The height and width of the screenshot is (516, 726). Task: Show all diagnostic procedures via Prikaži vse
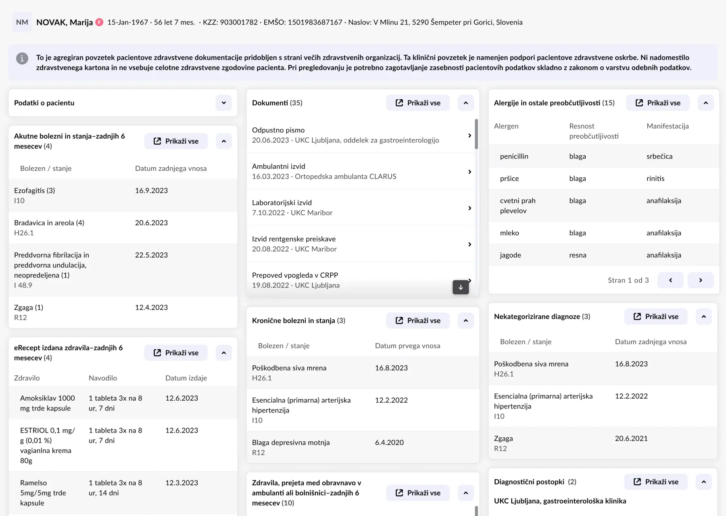(656, 482)
